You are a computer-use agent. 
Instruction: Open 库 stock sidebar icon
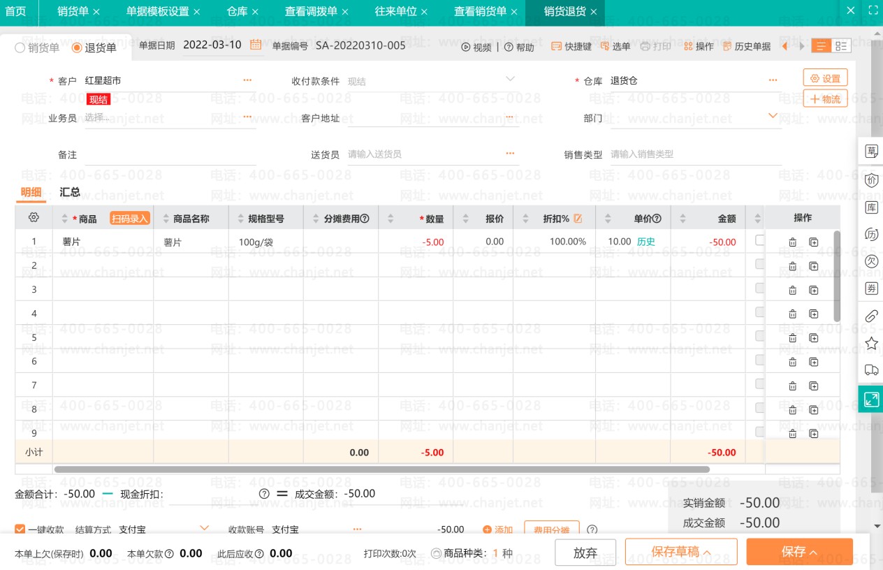point(871,207)
